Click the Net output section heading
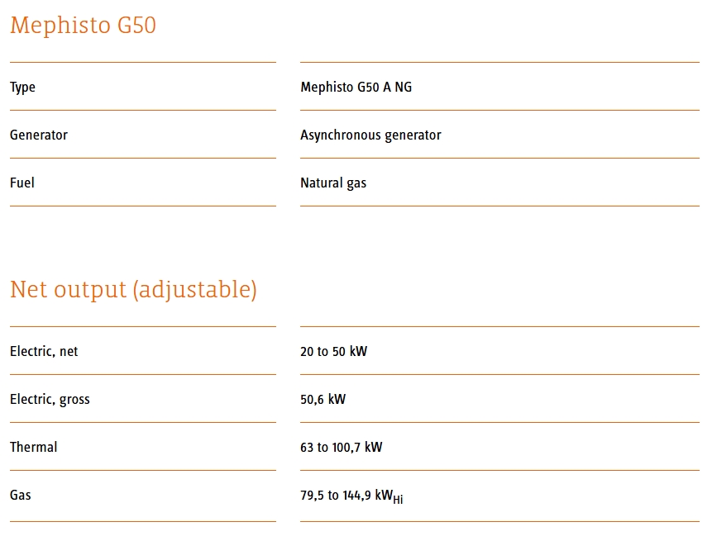This screenshot has height=541, width=717. point(133,290)
